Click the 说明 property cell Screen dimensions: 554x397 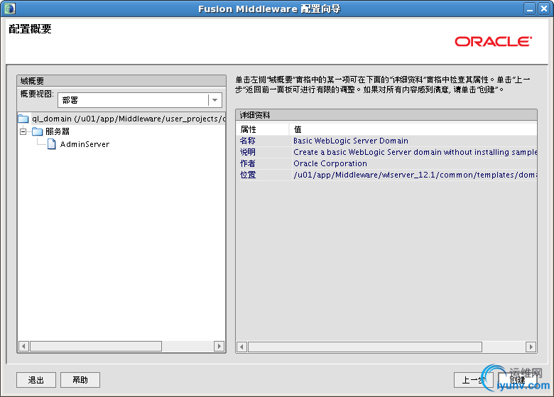tap(264, 152)
